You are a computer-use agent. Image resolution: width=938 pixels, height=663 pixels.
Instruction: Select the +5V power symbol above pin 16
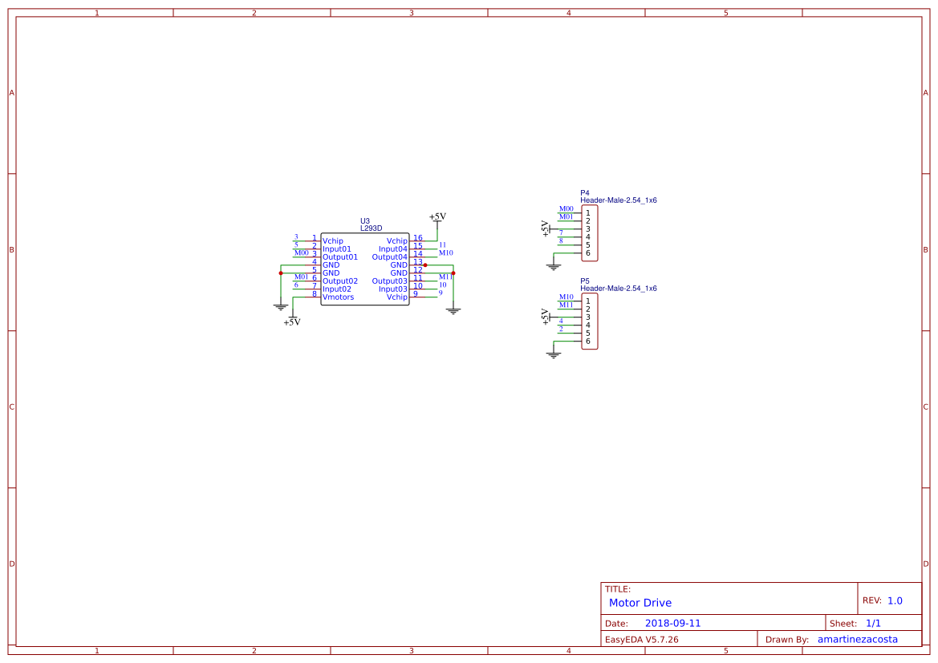click(x=438, y=216)
